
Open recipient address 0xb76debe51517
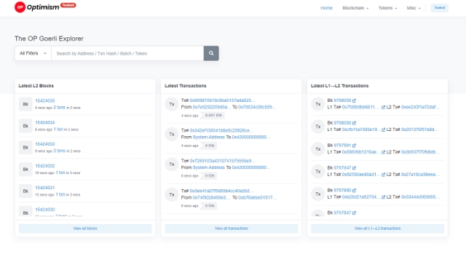pos(257,197)
